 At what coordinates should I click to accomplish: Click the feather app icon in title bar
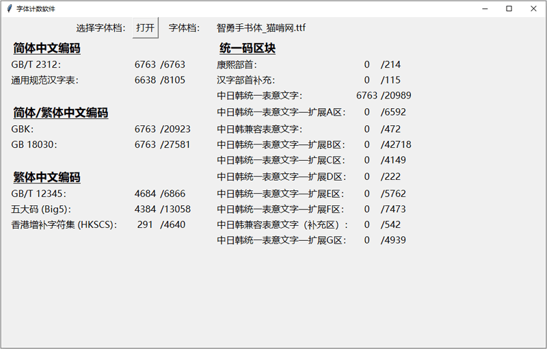coord(9,9)
